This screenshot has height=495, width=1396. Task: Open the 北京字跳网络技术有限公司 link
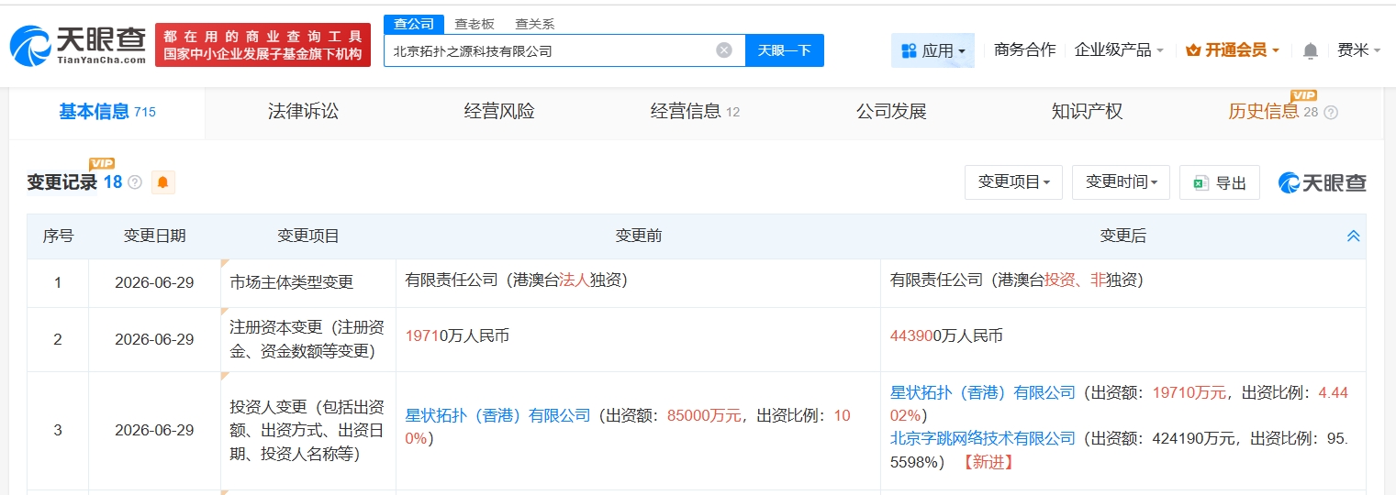(x=983, y=438)
